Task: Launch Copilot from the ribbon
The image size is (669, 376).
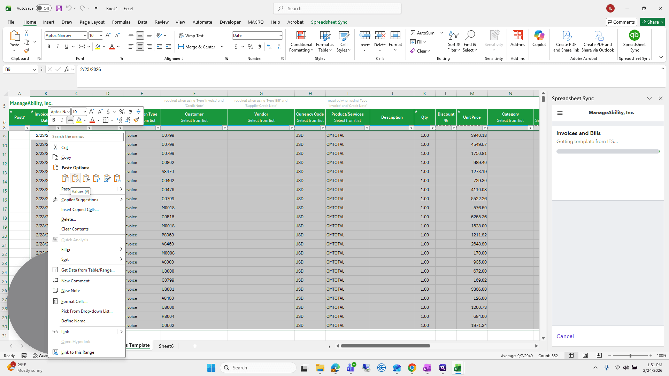Action: [539, 38]
